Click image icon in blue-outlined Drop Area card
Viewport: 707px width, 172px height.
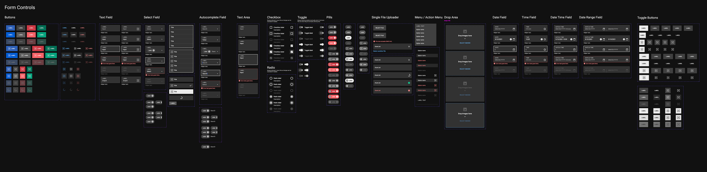pyautogui.click(x=465, y=109)
